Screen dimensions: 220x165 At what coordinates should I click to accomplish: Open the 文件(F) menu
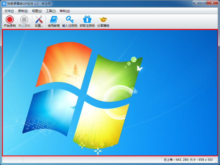pos(9,11)
